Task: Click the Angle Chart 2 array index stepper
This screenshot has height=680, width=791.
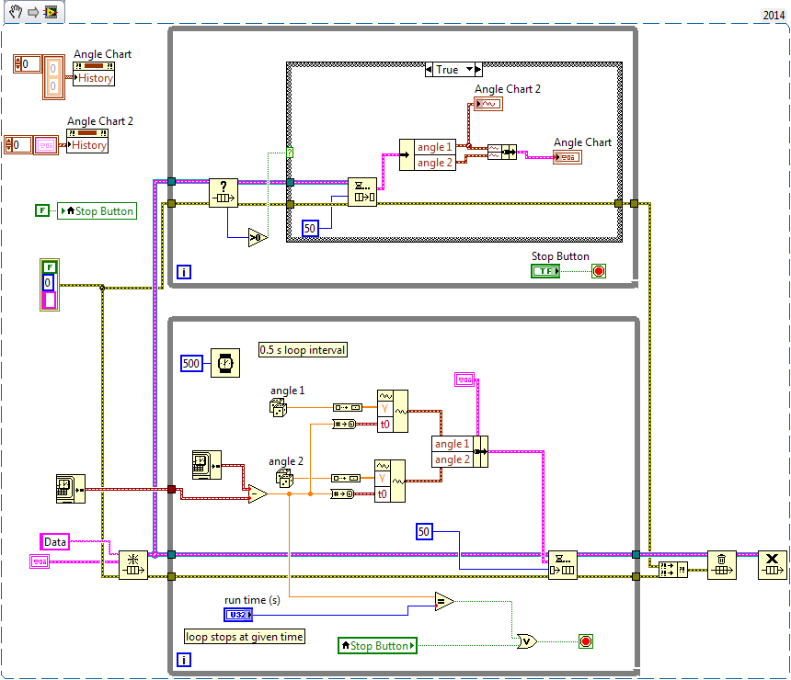Action: [9, 145]
